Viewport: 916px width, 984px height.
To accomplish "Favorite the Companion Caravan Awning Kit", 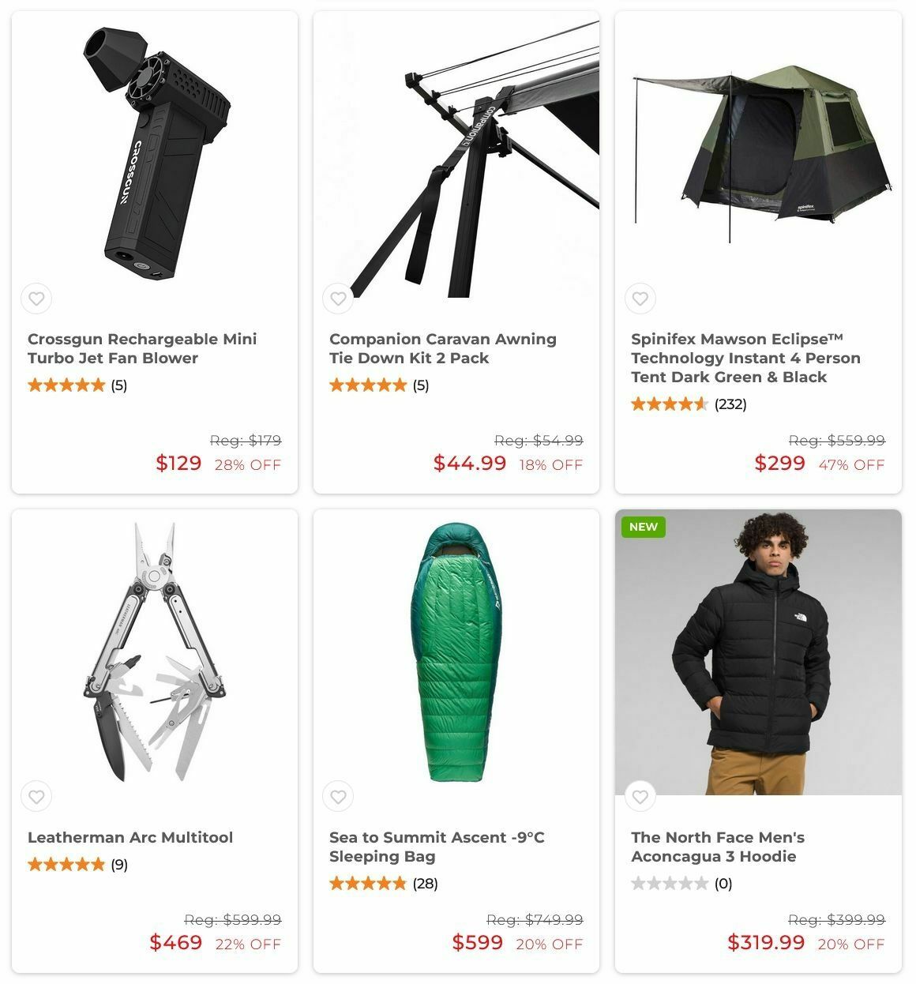I will [338, 299].
